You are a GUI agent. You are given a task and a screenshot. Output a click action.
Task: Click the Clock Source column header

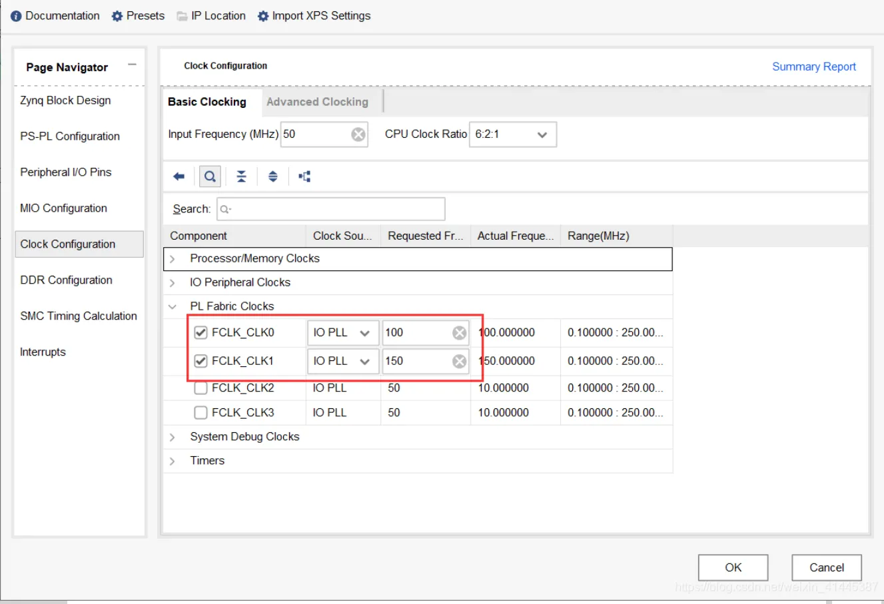[343, 236]
